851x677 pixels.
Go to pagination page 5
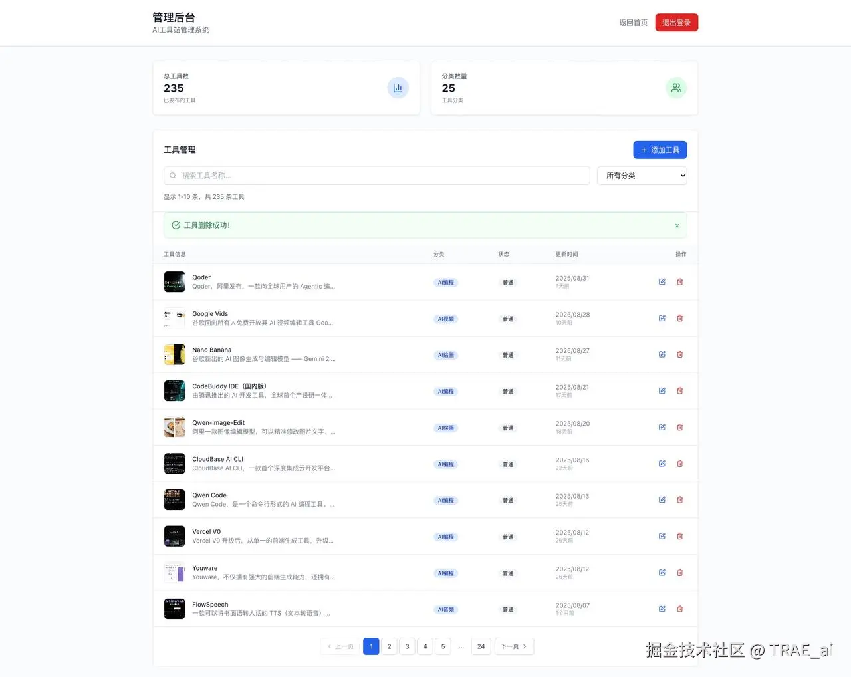(x=443, y=646)
